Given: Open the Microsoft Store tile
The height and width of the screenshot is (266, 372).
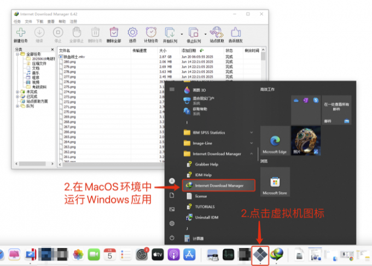Looking at the screenshot, I should (275, 182).
